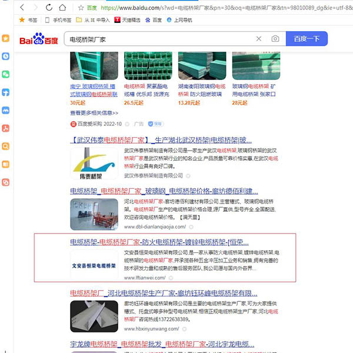The image size is (353, 353).
Task: Click the blue upload arrow sidebar icon
Action: (6, 92)
